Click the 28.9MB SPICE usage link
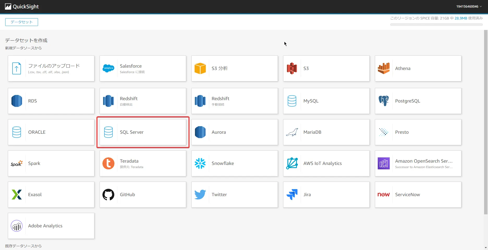The image size is (488, 250). pyautogui.click(x=461, y=18)
